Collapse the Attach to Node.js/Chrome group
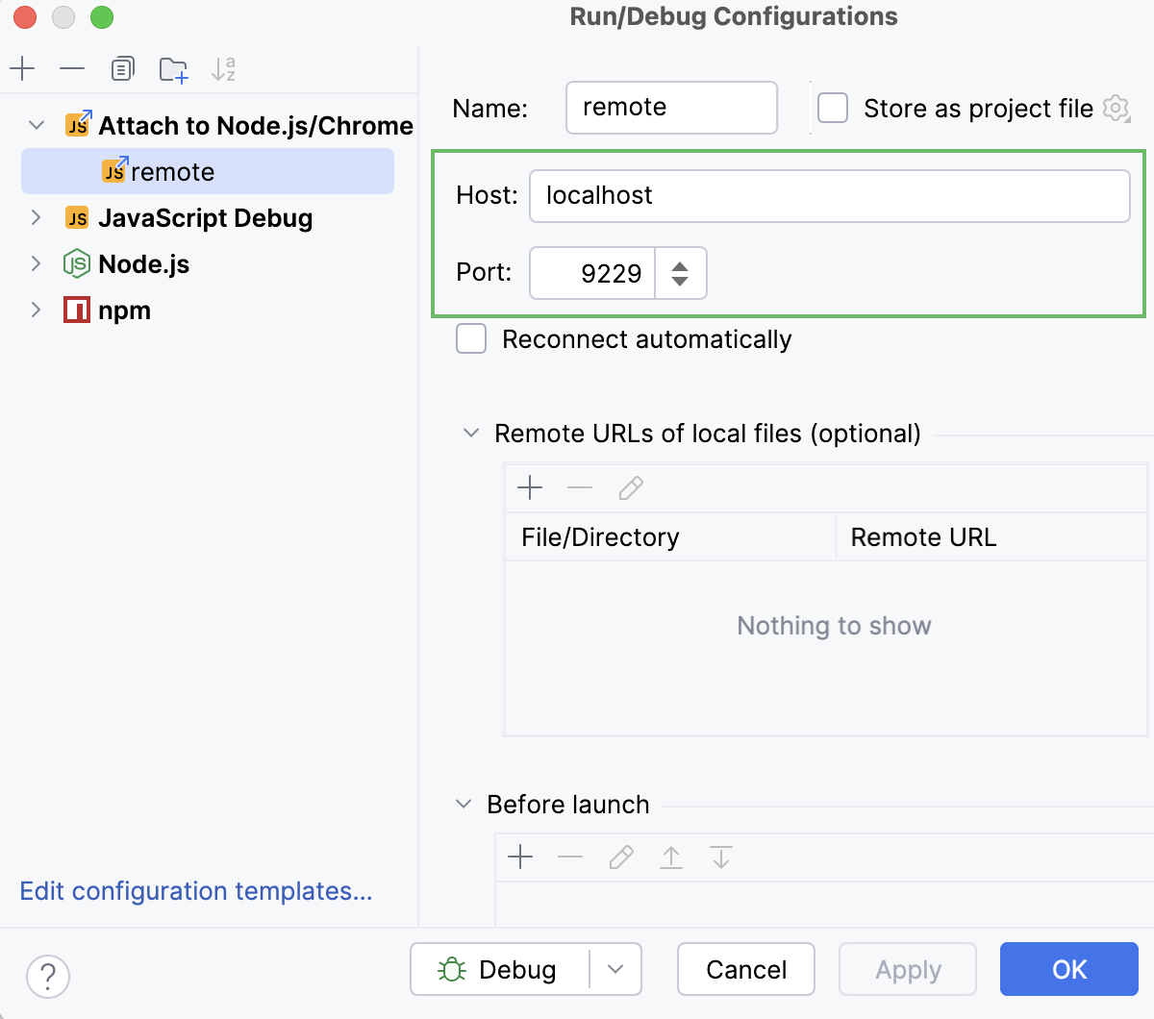This screenshot has width=1154, height=1019. click(37, 125)
